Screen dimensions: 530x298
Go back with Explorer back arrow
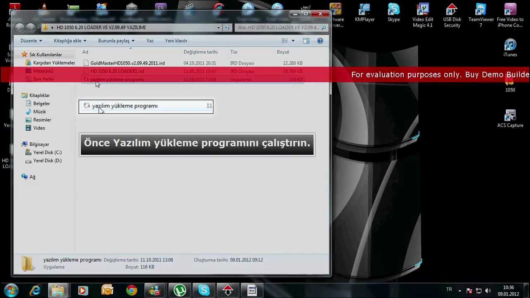coord(19,27)
